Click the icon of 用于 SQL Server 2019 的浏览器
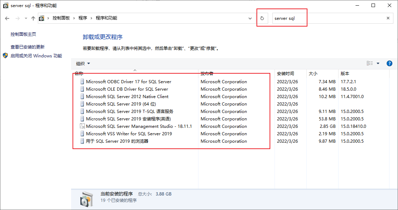This screenshot has width=398, height=210. 82,141
